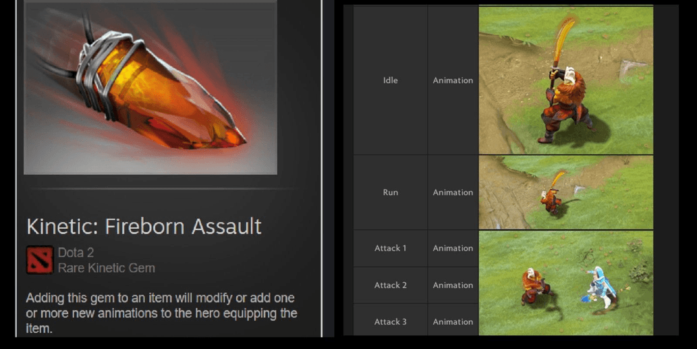
Task: Click the Animation cell beside Attack 2
Action: (453, 285)
